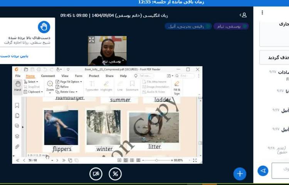Toggle continuous facing view mode
Viewport: 289px width, 185px height.
[x=138, y=160]
